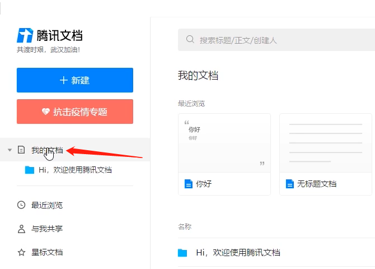Open sidebar folder Hi，欢迎使用腾讯文档
This screenshot has width=375, height=269.
75,170
